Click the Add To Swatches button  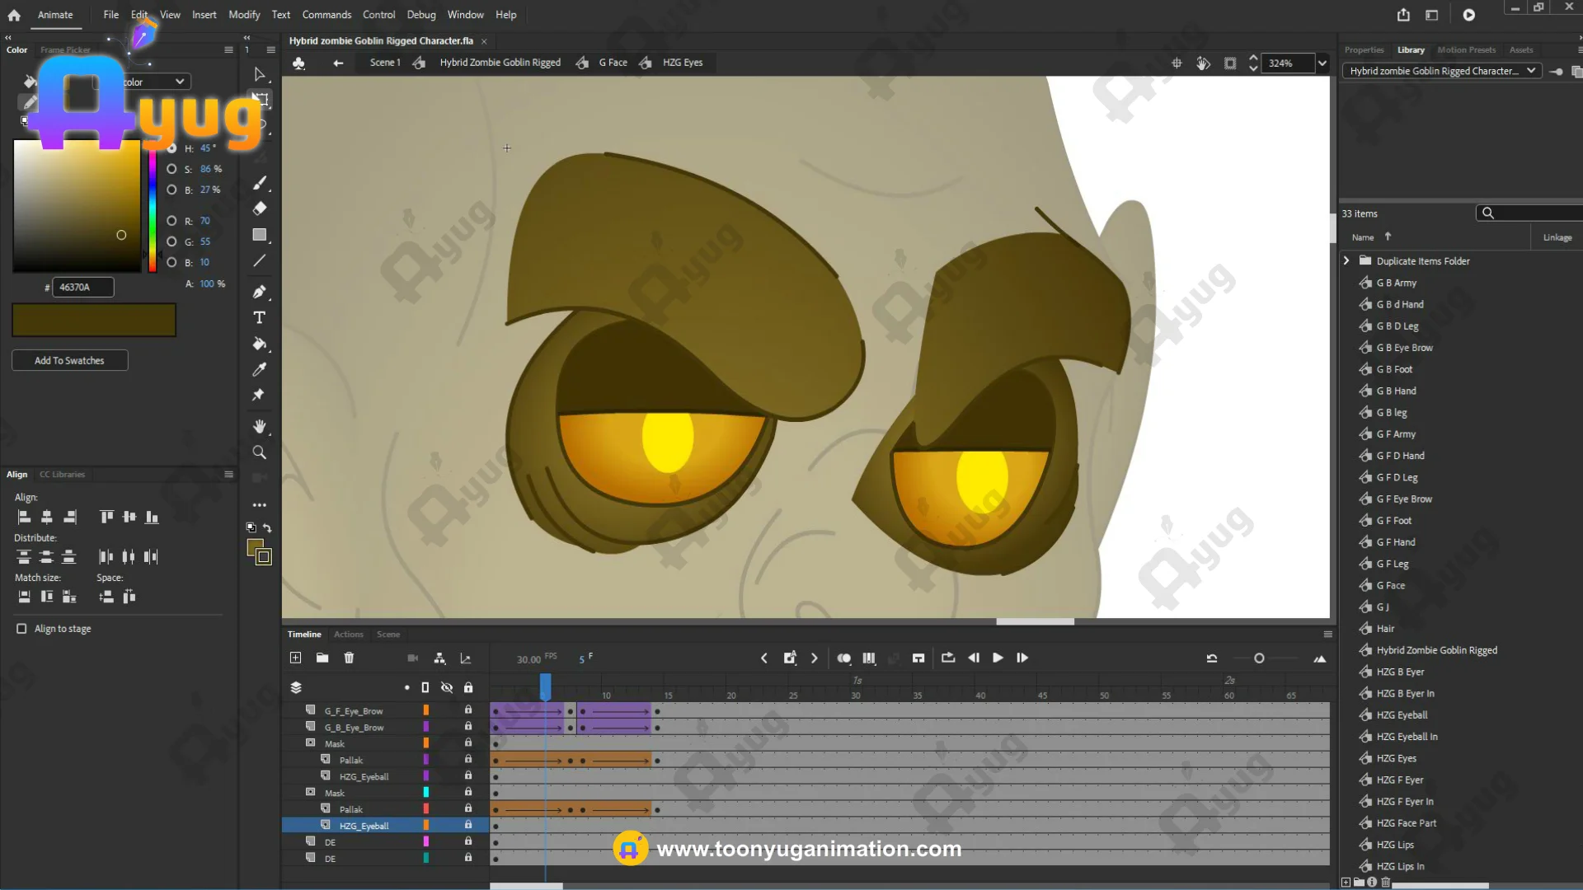pos(69,360)
